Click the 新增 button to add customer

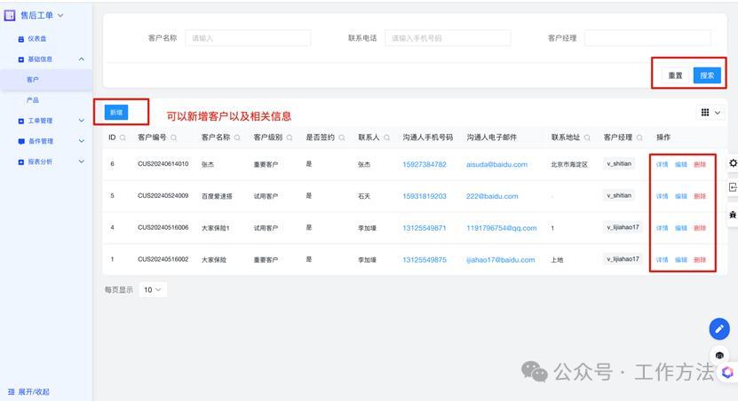115,113
